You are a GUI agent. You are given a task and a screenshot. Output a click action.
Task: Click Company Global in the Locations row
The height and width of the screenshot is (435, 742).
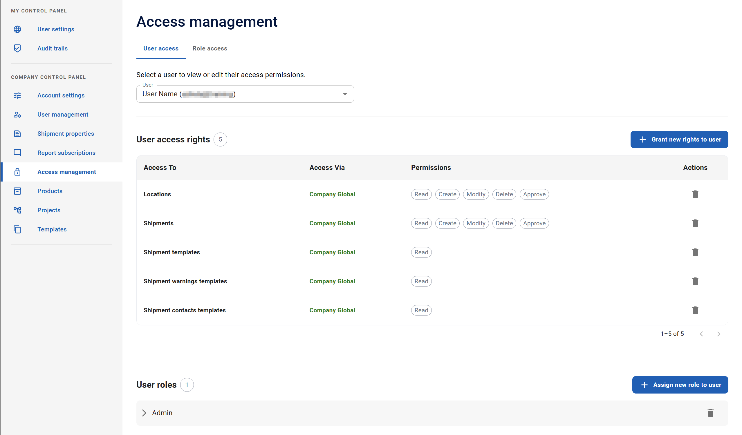[332, 194]
